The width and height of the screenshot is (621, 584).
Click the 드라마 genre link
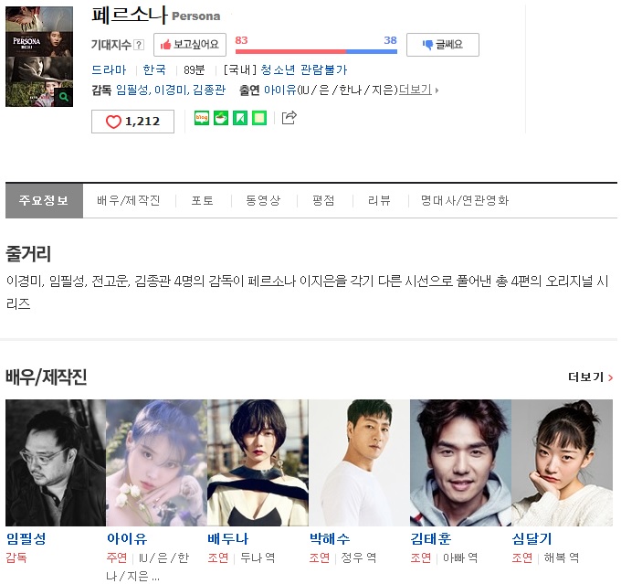(109, 69)
